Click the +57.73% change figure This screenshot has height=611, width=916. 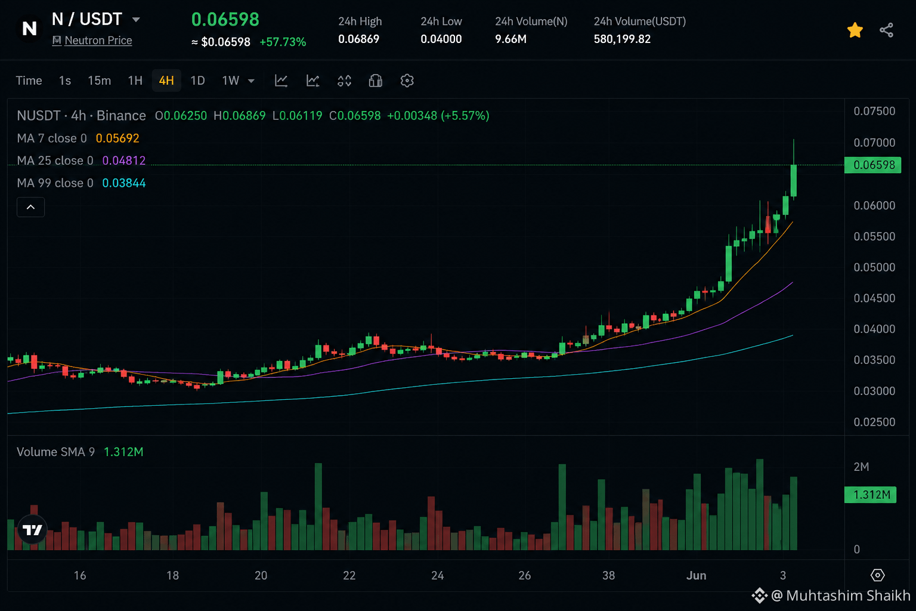(x=283, y=42)
